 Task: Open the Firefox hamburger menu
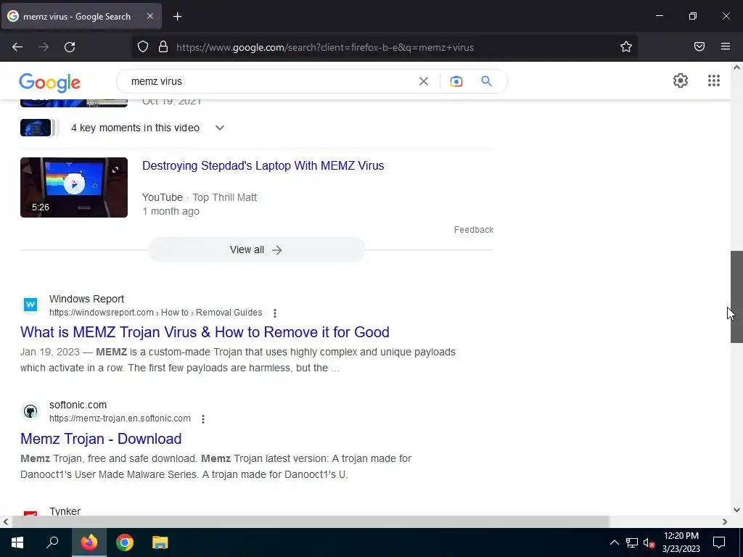[x=726, y=47]
